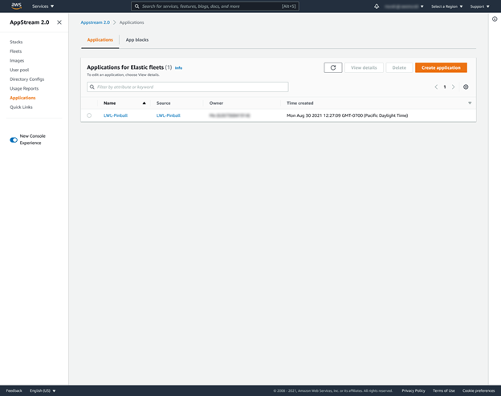
Task: Open Usage Reports in sidebar
Action: point(24,88)
